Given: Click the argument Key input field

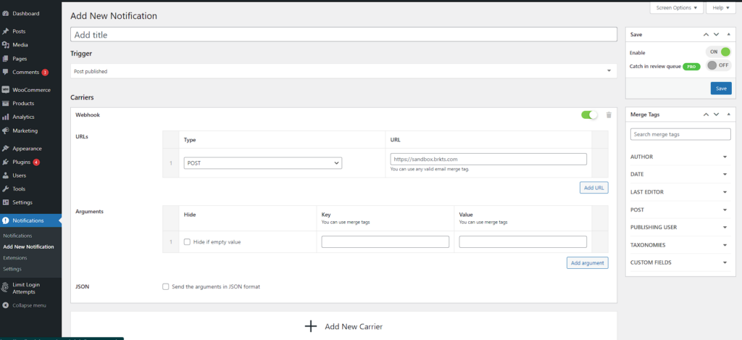Looking at the screenshot, I should coord(385,242).
